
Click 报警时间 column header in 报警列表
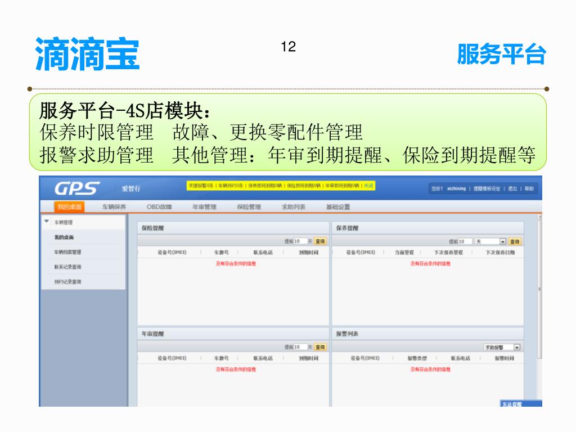505,358
